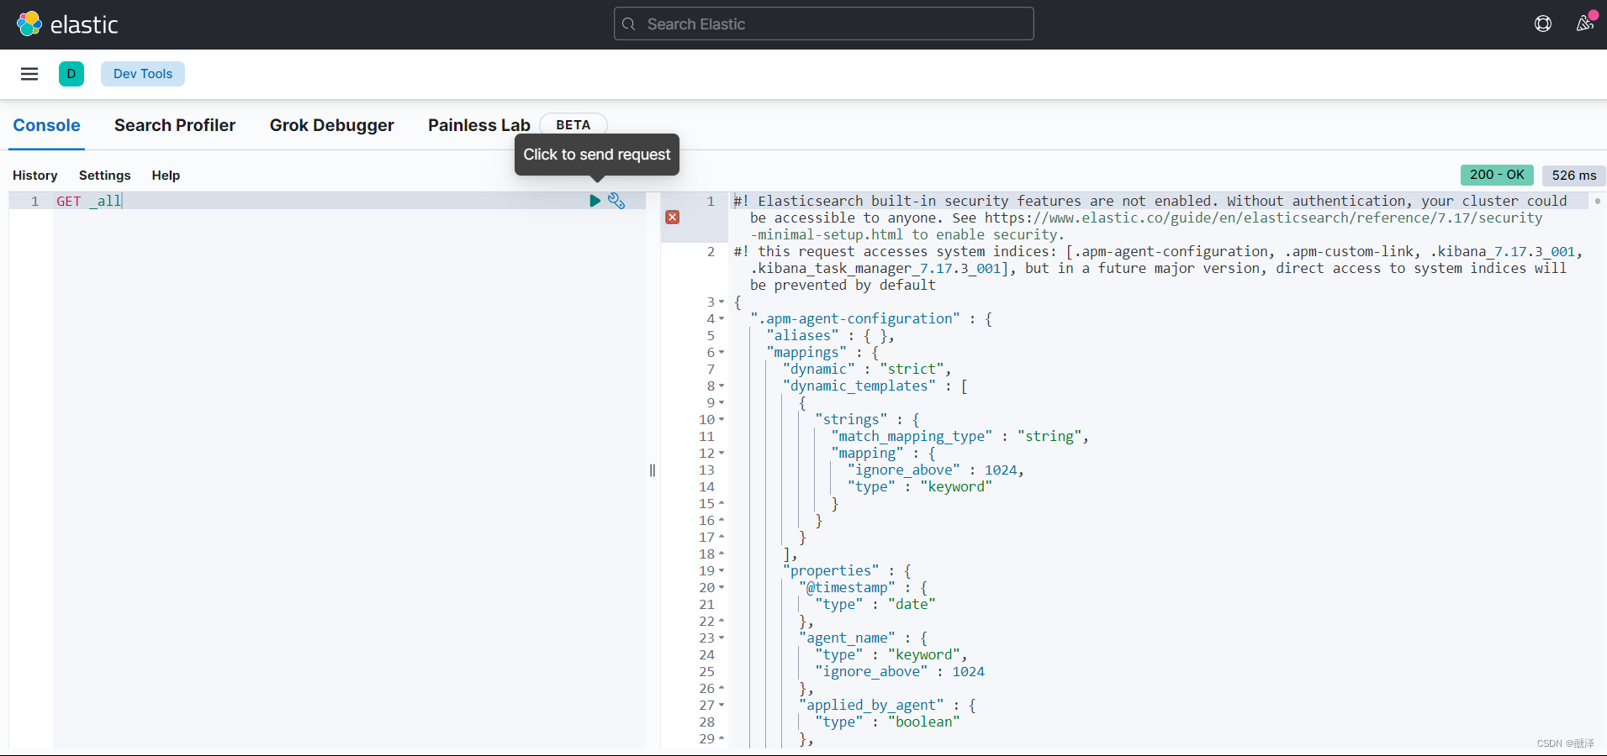Image resolution: width=1607 pixels, height=756 pixels.
Task: Collapse @timestamp fold at line 20
Action: 722,587
